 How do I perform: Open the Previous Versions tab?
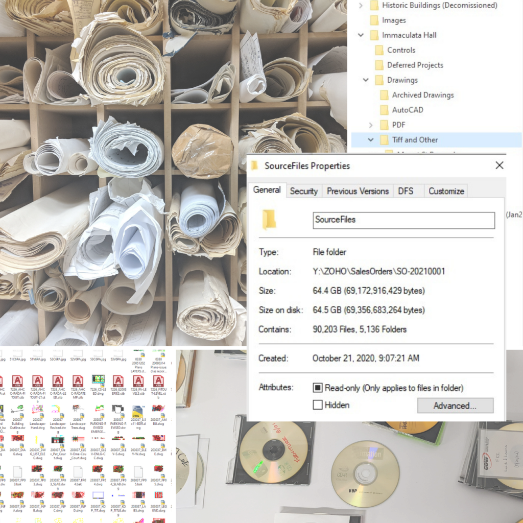coord(358,191)
